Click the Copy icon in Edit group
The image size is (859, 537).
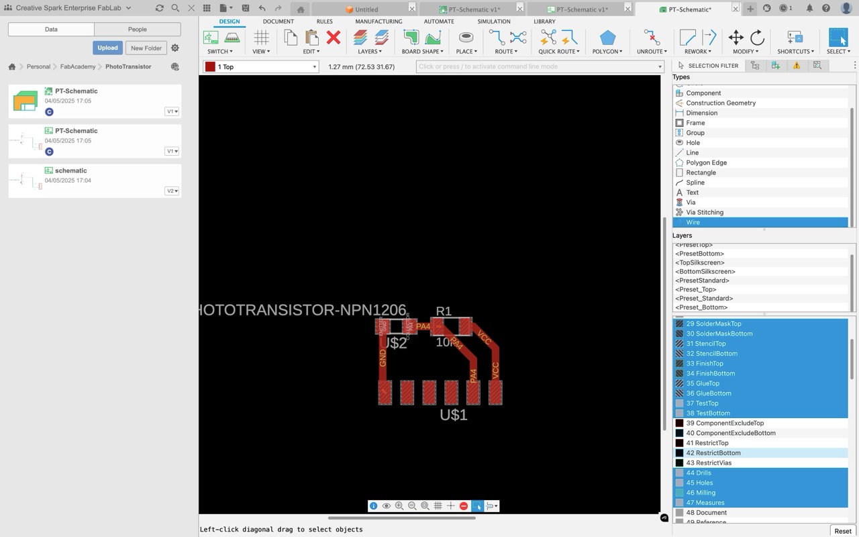point(291,38)
